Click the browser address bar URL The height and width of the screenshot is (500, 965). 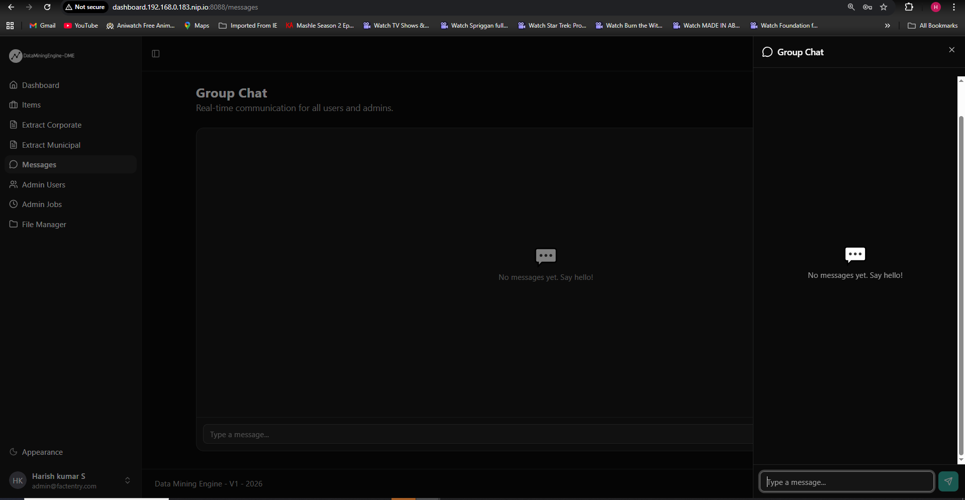pyautogui.click(x=185, y=7)
